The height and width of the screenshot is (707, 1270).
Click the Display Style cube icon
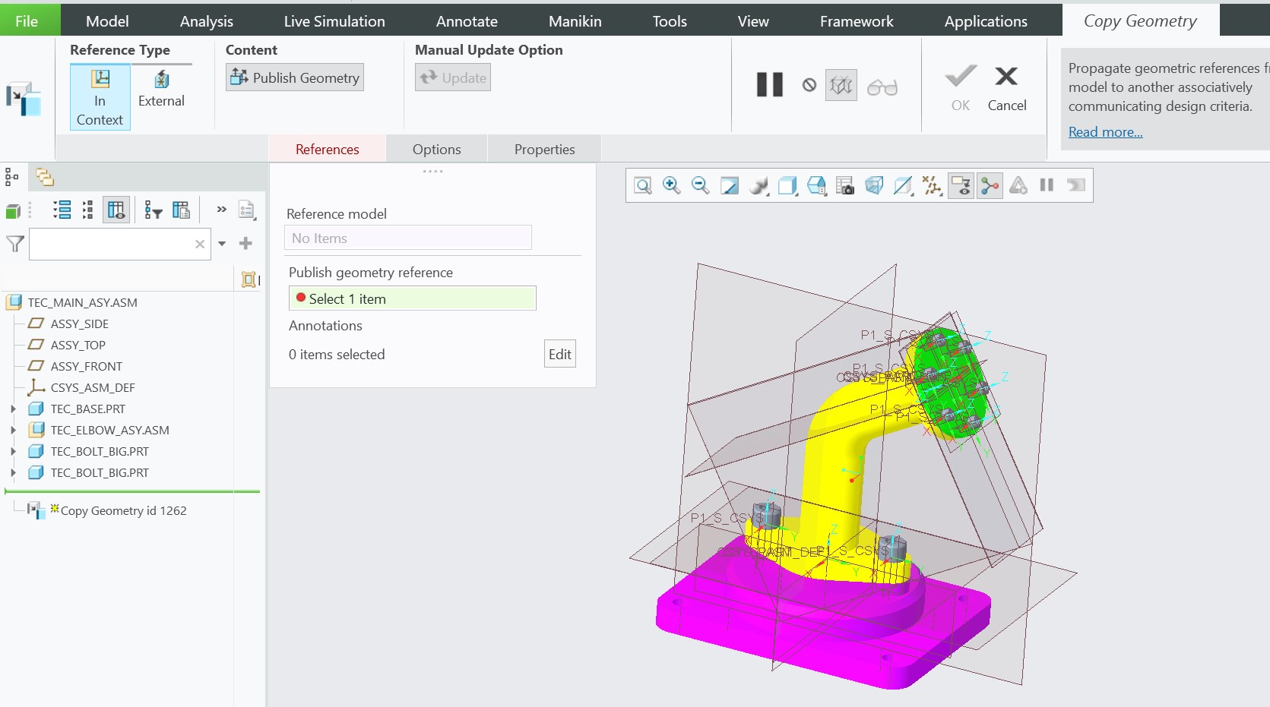[787, 185]
